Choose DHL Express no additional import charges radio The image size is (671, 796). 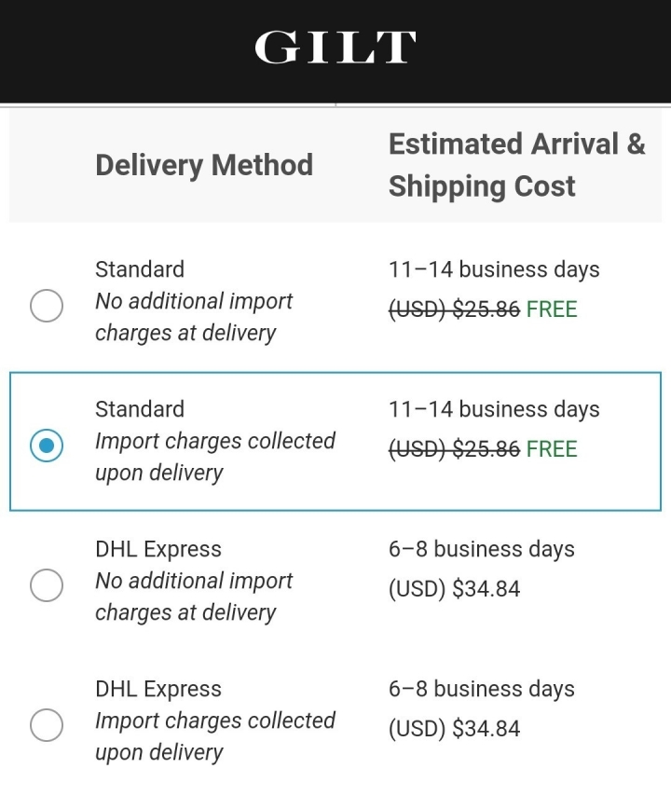pyautogui.click(x=47, y=584)
